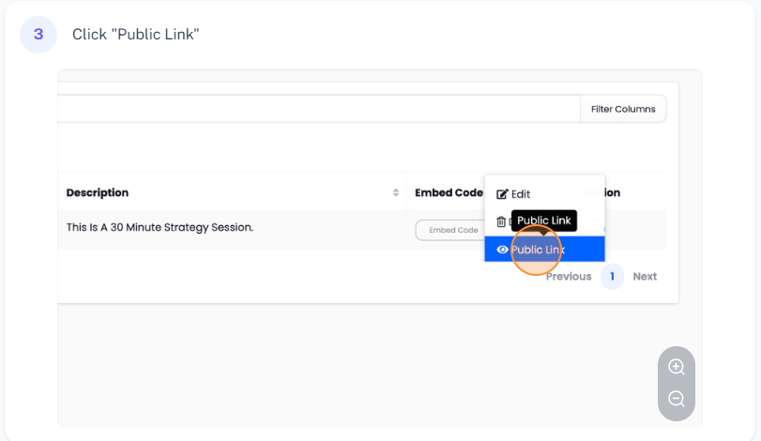Click the Public Link tooltip label
Image resolution: width=761 pixels, height=441 pixels.
[x=544, y=220]
